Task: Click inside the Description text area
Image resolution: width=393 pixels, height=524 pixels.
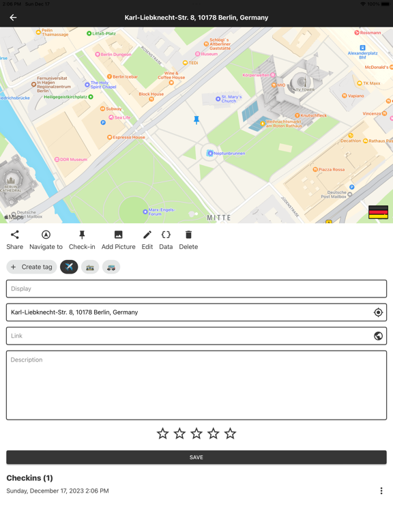Action: pos(196,385)
